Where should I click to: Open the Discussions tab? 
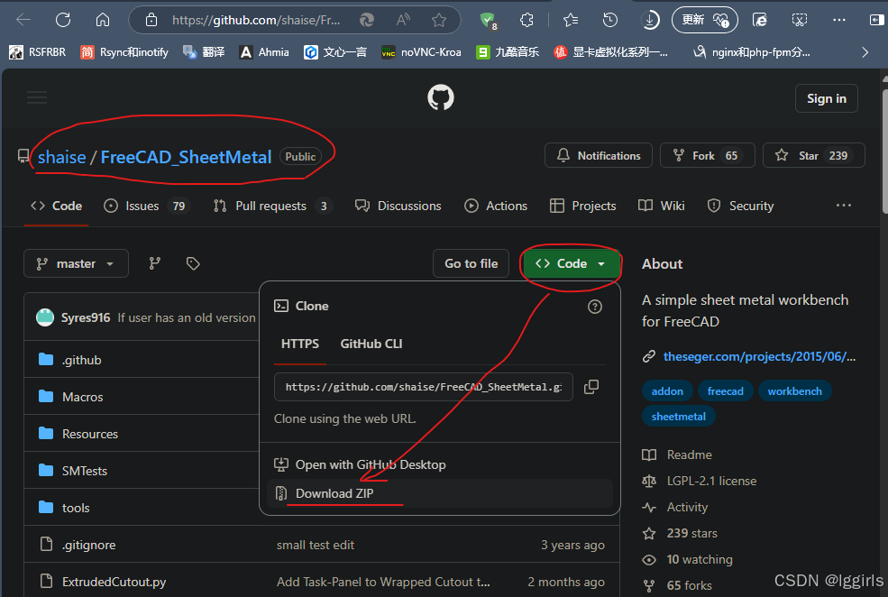click(398, 206)
